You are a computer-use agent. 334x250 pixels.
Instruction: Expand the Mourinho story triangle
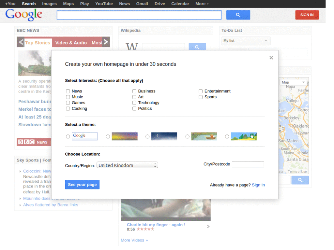click(x=20, y=199)
